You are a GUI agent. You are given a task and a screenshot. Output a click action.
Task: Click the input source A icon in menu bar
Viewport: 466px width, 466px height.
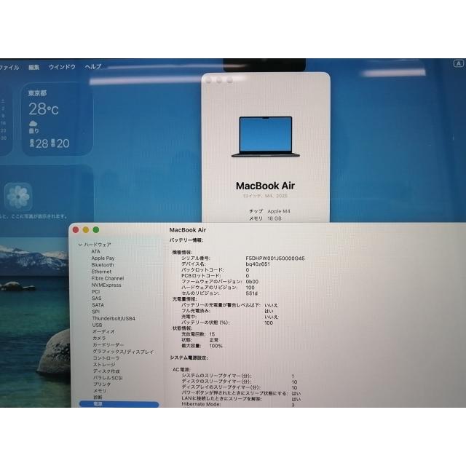point(459,63)
